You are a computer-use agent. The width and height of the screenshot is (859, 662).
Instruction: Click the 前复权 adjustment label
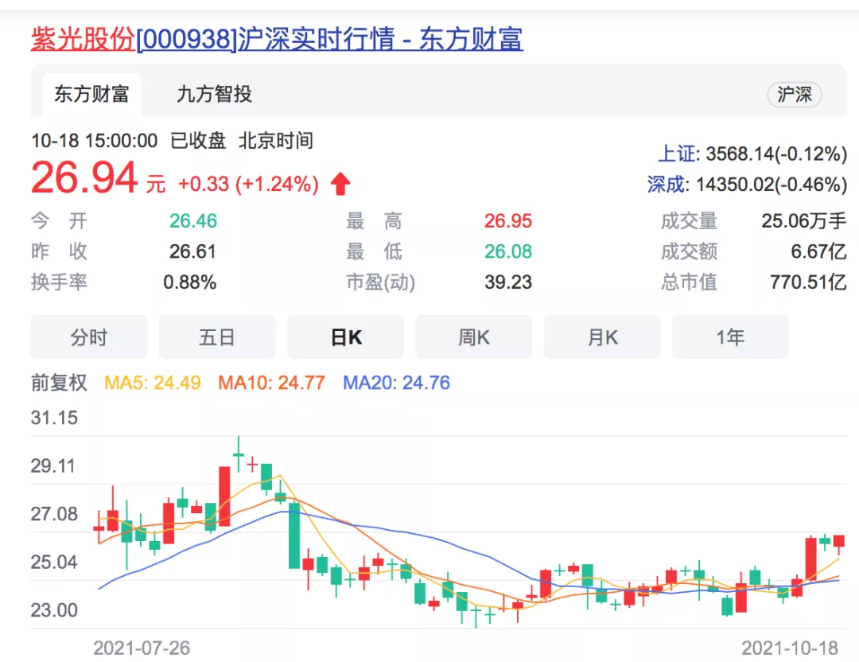(x=59, y=383)
